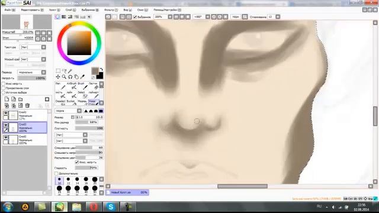Image resolution: width=379 pixels, height=213 pixels.
Task: Create a new raster layer
Action: [x=7, y=99]
